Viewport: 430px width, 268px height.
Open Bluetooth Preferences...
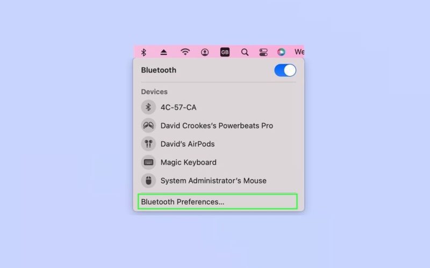click(218, 202)
